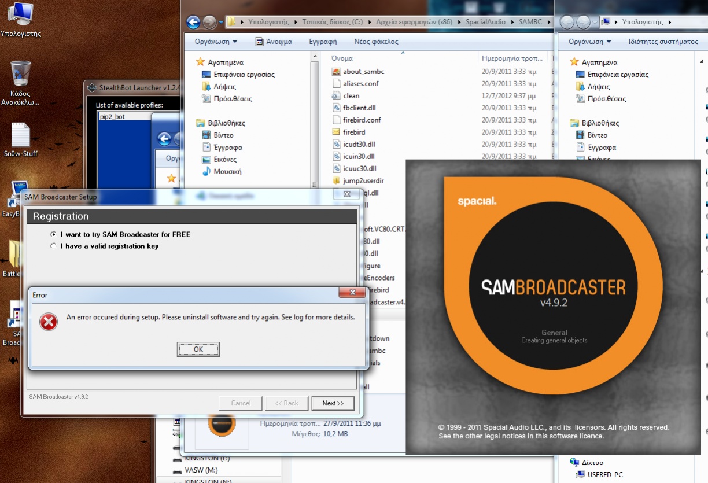Select Αγαπημένα star in SAMBC Explorer sidebar
This screenshot has height=483, width=708.
point(201,62)
